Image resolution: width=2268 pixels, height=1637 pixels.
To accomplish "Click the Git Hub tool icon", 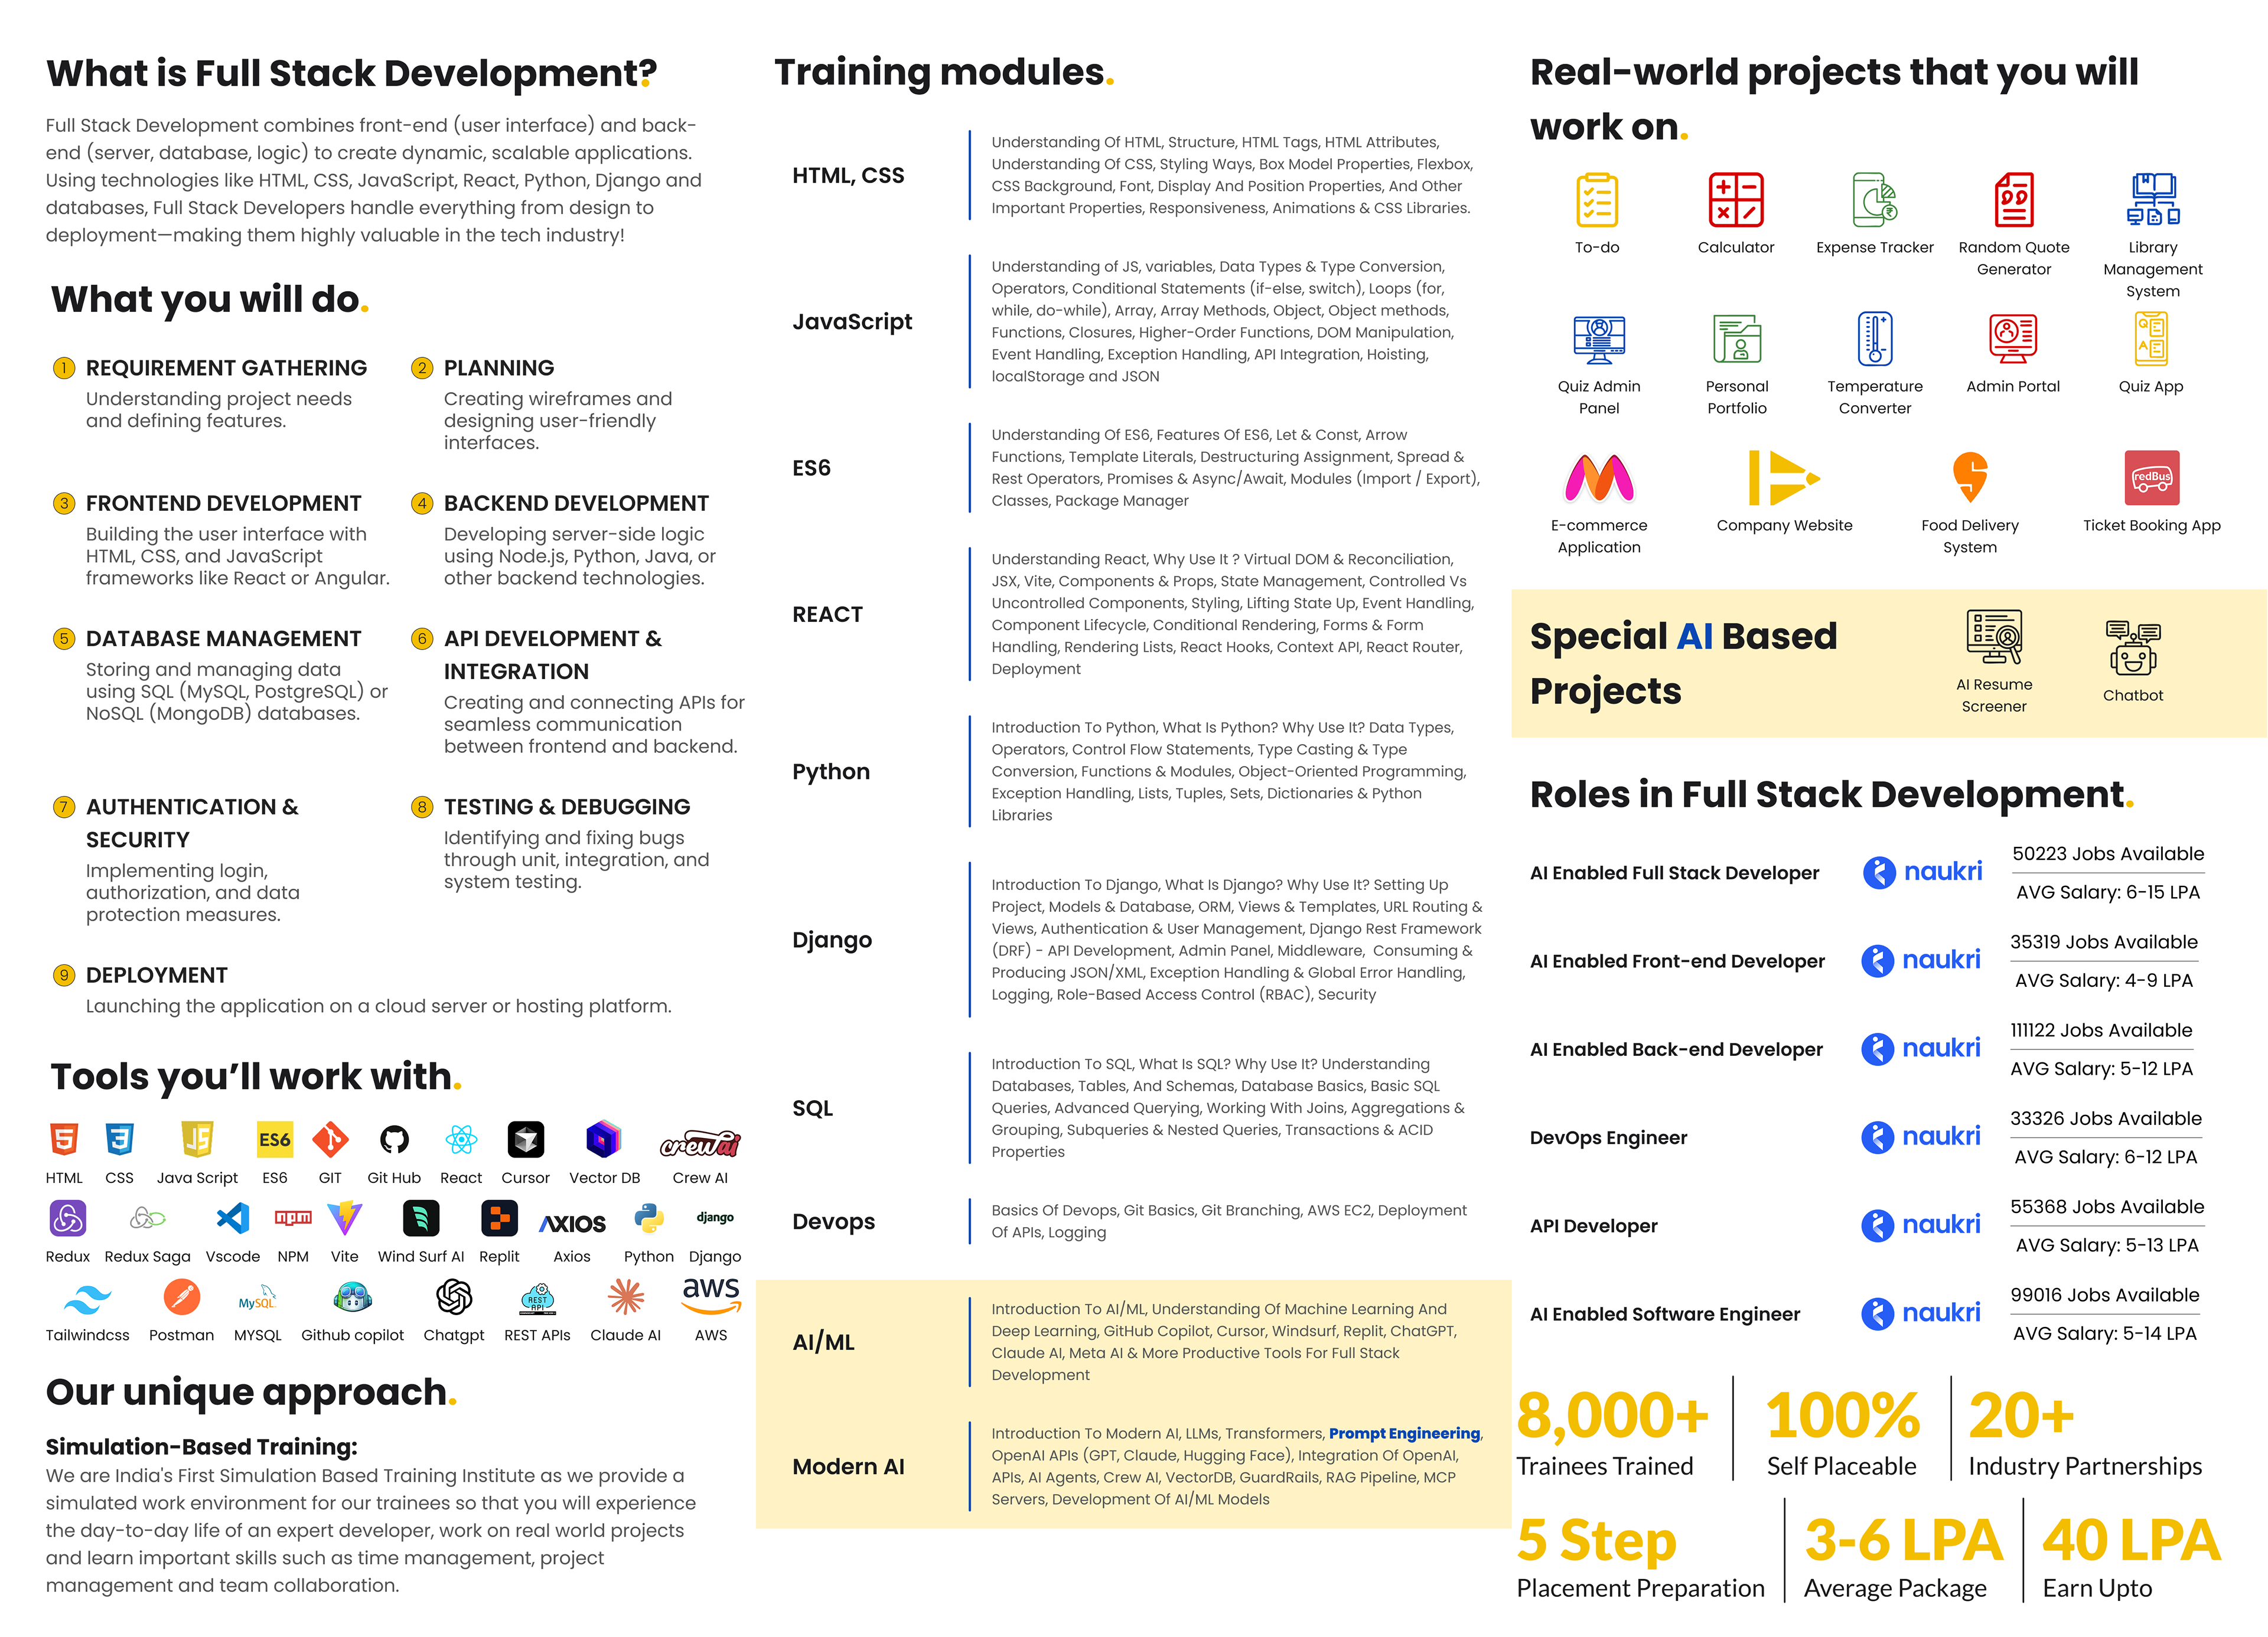I will pyautogui.click(x=394, y=1139).
